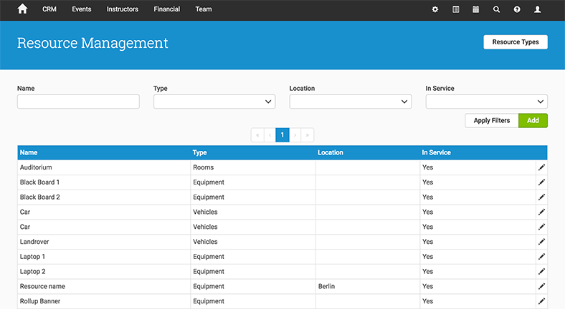The height and width of the screenshot is (309, 565).
Task: Open the help question mark icon
Action: 517,9
